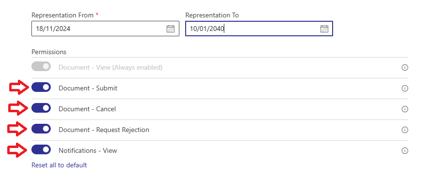Toggle Document - Request Rejection permission off
Viewport: 438px width, 192px height.
41,129
